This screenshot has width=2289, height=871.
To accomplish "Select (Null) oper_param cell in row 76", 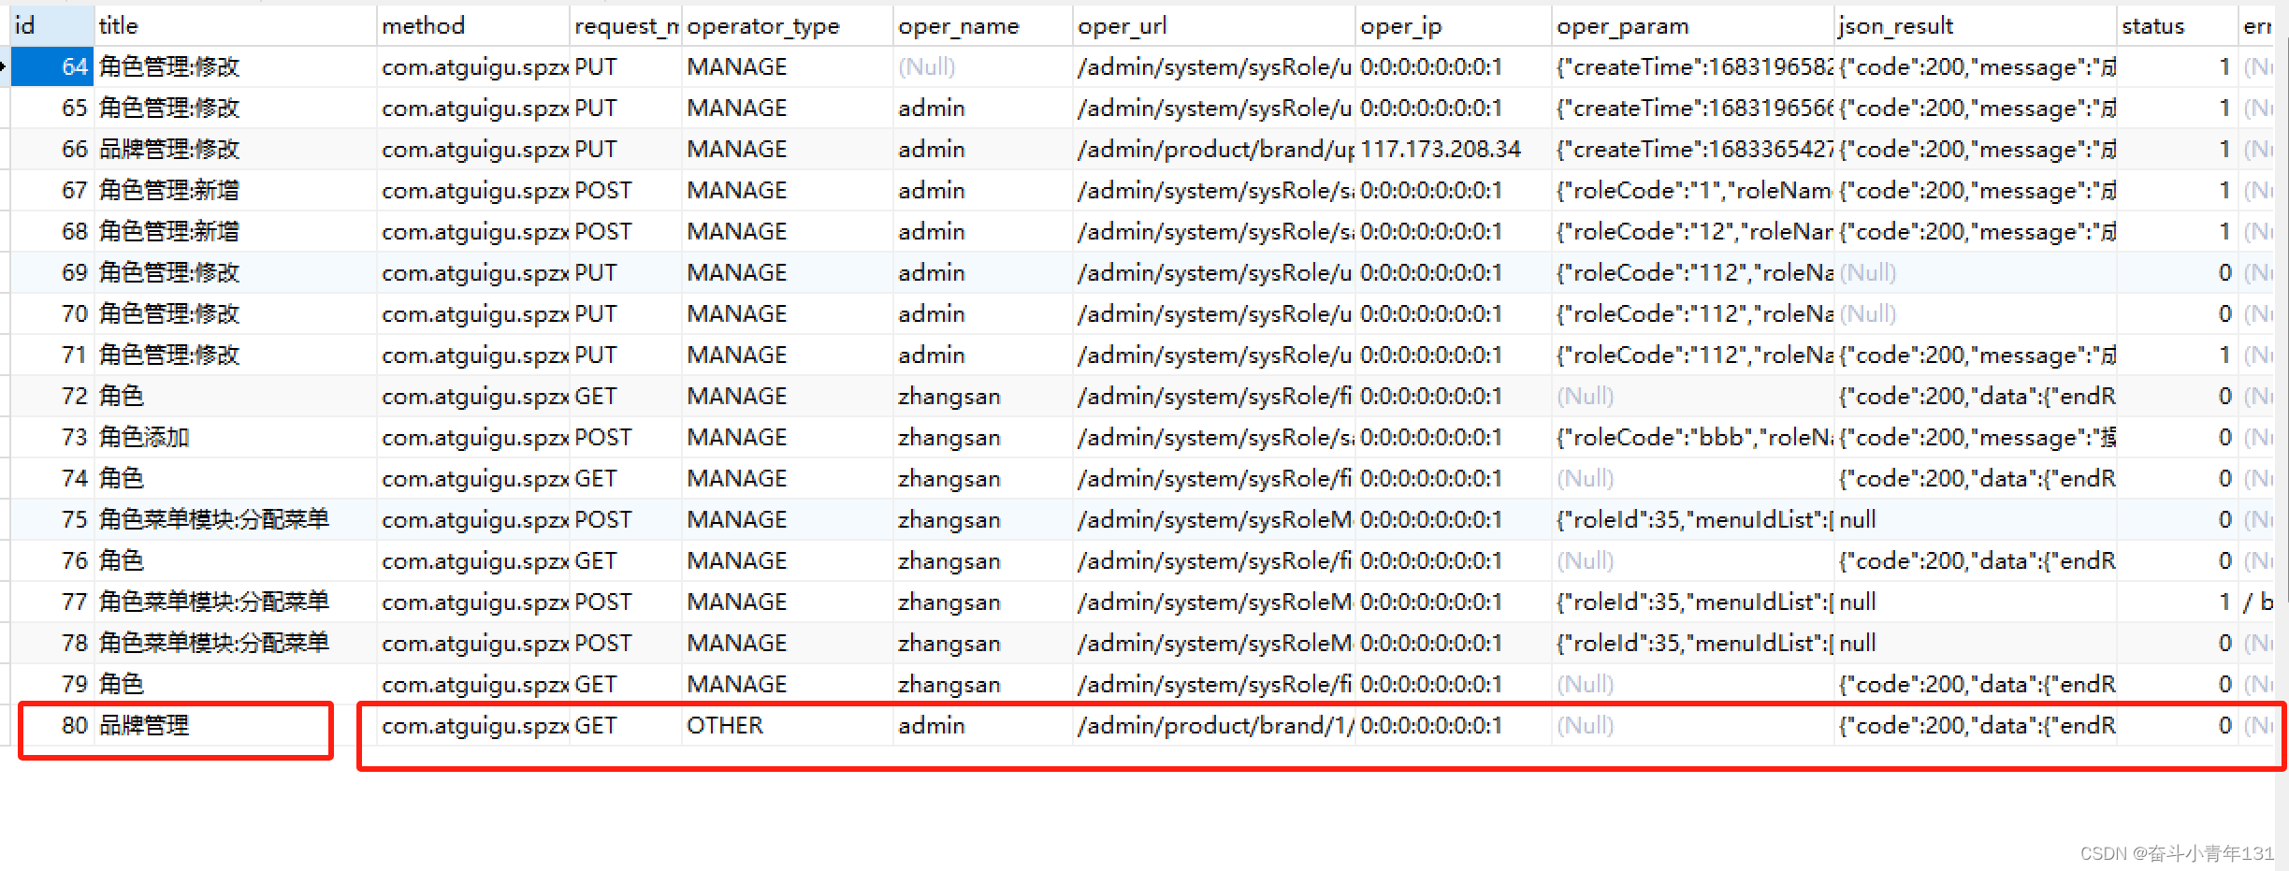I will click(x=1693, y=561).
